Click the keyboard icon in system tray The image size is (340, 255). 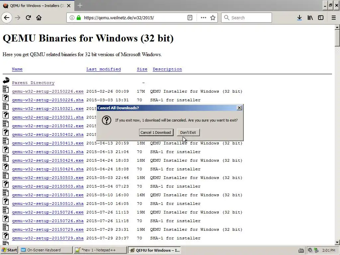(x=301, y=250)
